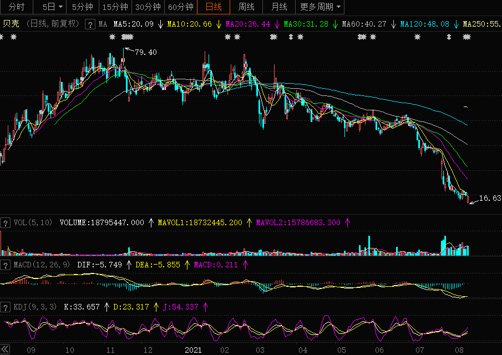The height and width of the screenshot is (355, 502).
Task: Click the MA30:31.28 value label
Action: 306,24
